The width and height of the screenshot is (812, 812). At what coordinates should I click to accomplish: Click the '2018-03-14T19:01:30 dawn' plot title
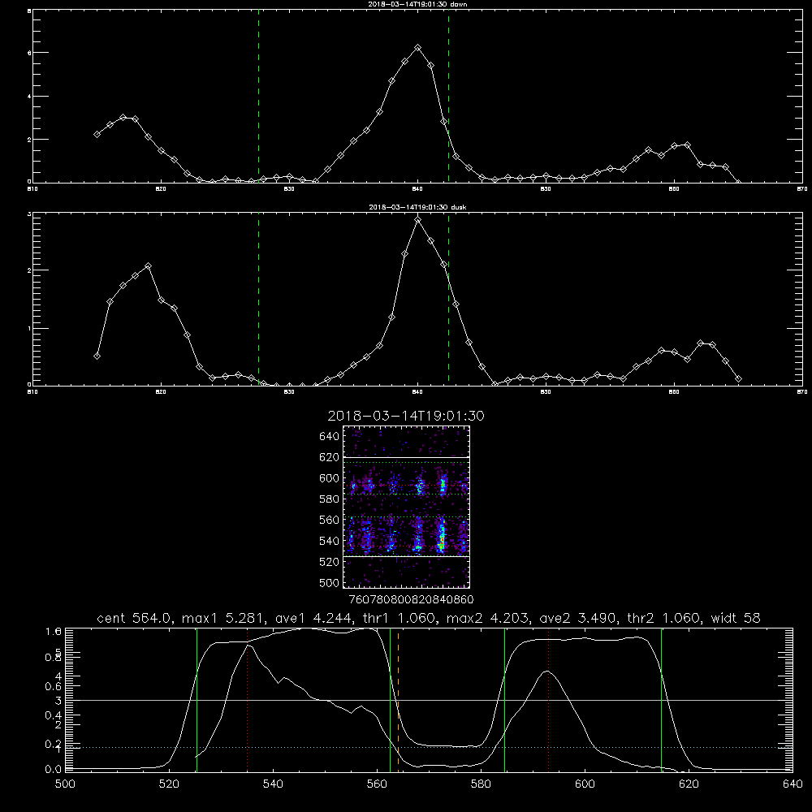pos(417,4)
